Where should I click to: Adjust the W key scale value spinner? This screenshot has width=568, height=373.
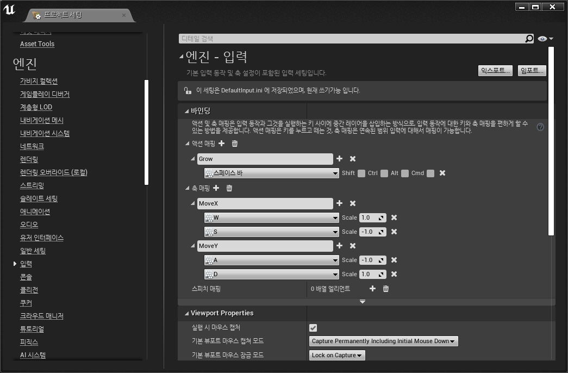pos(373,218)
